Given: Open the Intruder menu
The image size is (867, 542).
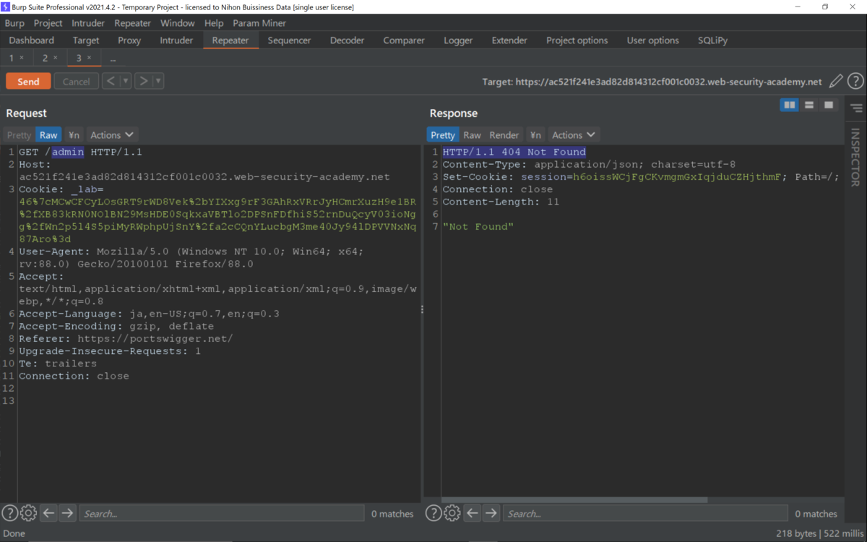Looking at the screenshot, I should tap(88, 23).
